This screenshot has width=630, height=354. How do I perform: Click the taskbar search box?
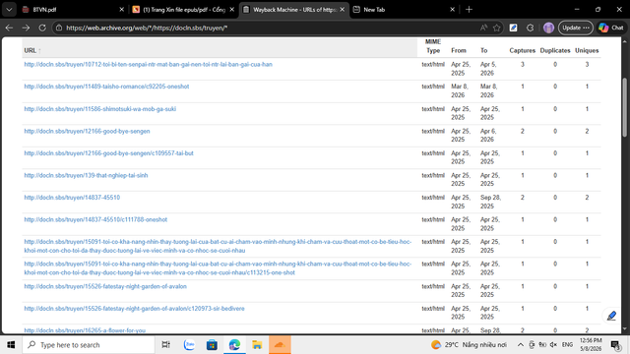(89, 345)
